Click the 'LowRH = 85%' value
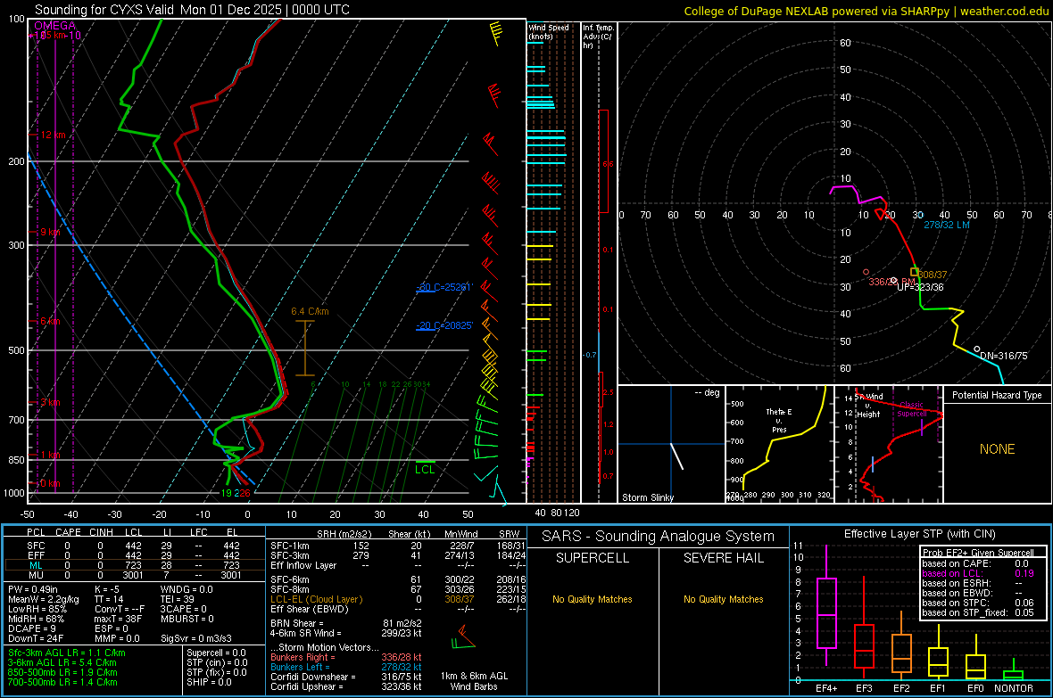The height and width of the screenshot is (698, 1053). pyautogui.click(x=37, y=609)
